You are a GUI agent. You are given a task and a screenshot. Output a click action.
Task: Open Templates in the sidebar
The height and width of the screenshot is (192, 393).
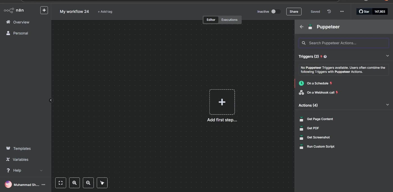22,148
